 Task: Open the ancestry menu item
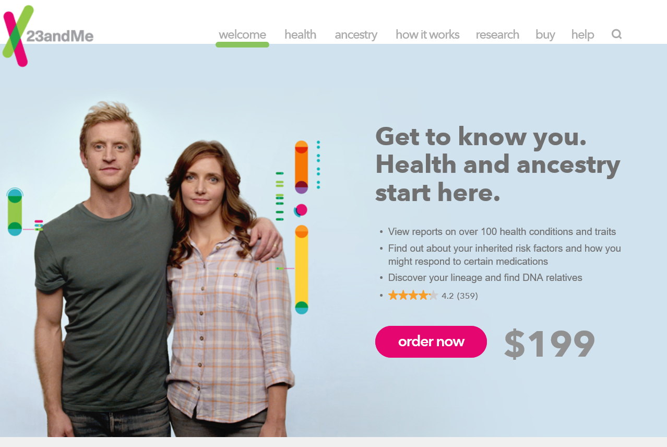click(356, 34)
